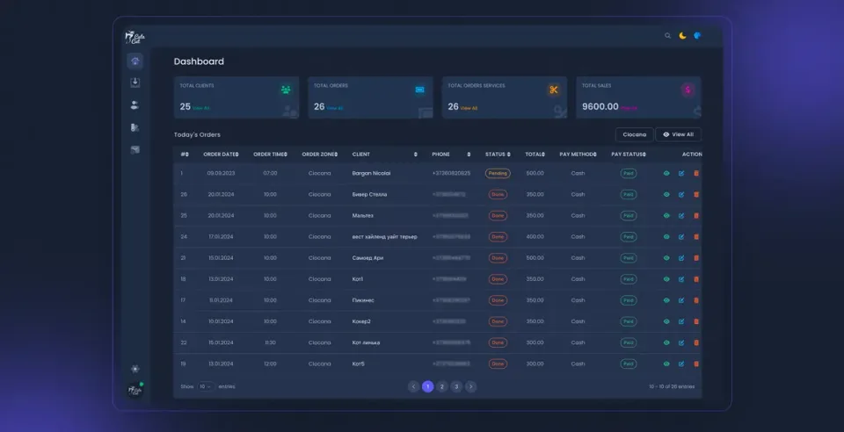Open the clients sidebar icon
Screen dimensions: 844x432
(135, 105)
